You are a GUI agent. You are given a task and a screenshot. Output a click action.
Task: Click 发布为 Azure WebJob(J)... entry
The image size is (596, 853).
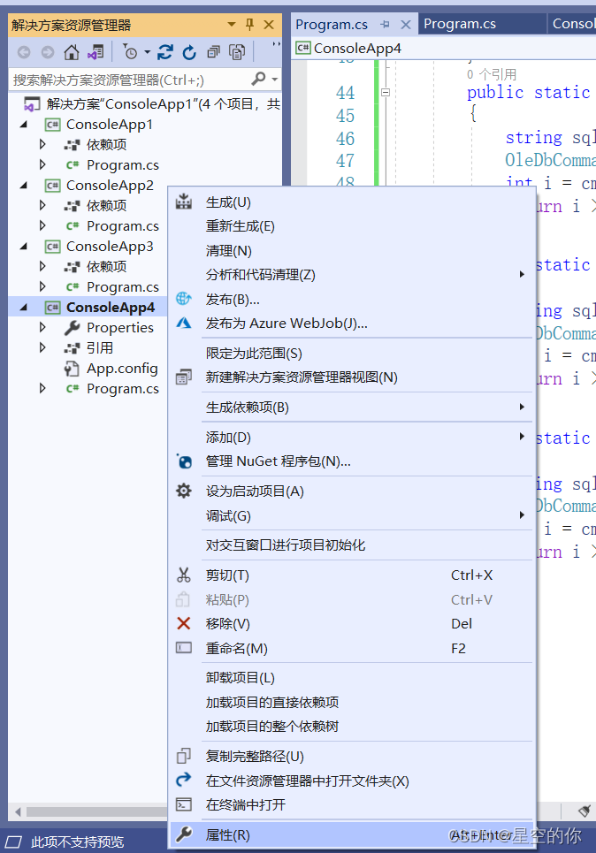pos(351,324)
